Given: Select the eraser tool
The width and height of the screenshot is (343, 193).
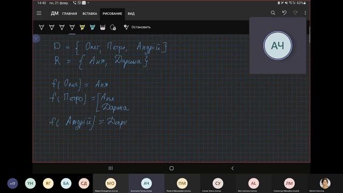Looking at the screenshot, I should [x=102, y=27].
